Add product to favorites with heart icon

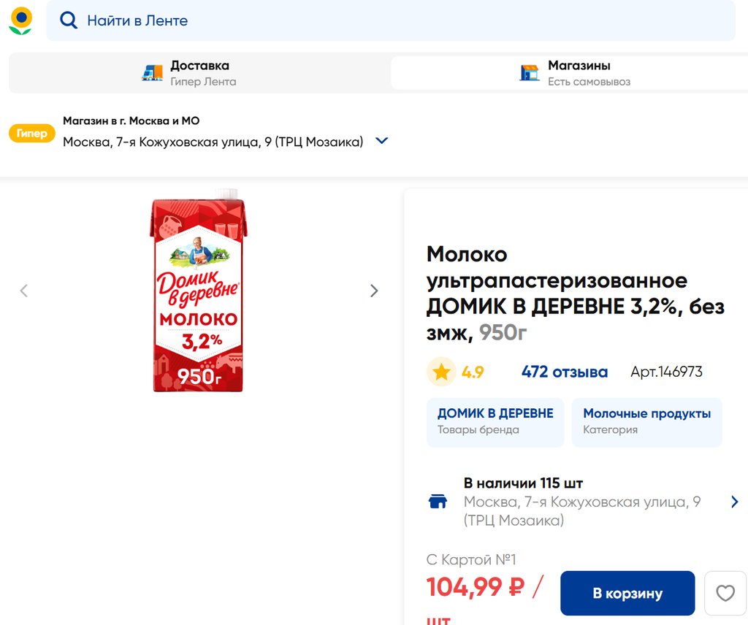725,593
